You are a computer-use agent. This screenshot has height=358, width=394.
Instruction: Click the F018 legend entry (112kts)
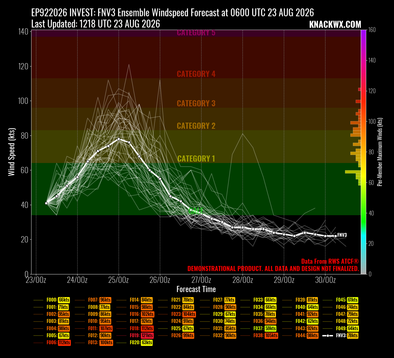tap(135, 328)
